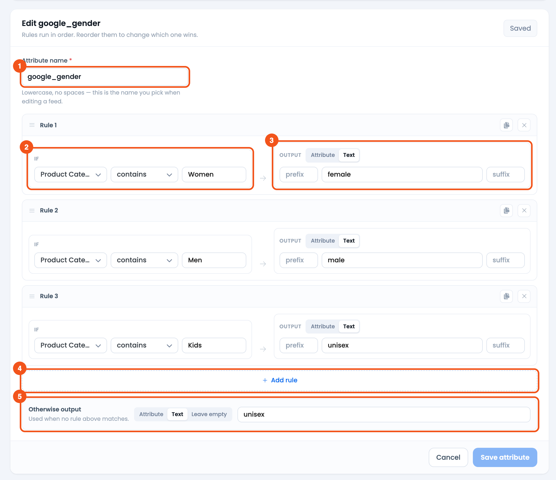Open Rule 3 Product Category dropdown
This screenshot has height=480, width=556.
point(71,345)
